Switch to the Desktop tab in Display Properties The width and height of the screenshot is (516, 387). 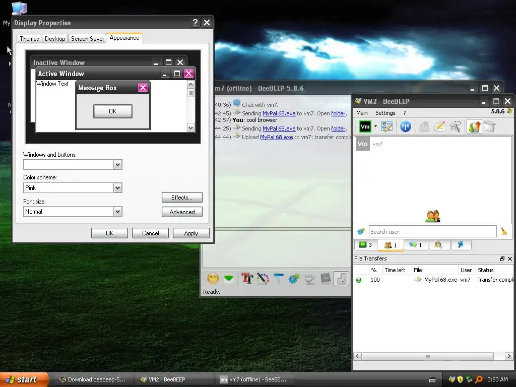click(x=55, y=39)
